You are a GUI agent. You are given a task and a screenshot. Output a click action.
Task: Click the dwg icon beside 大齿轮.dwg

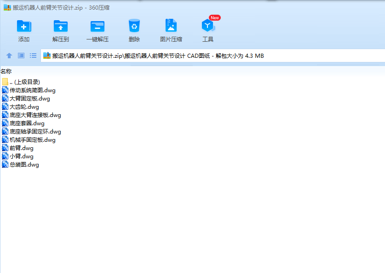tap(5, 107)
